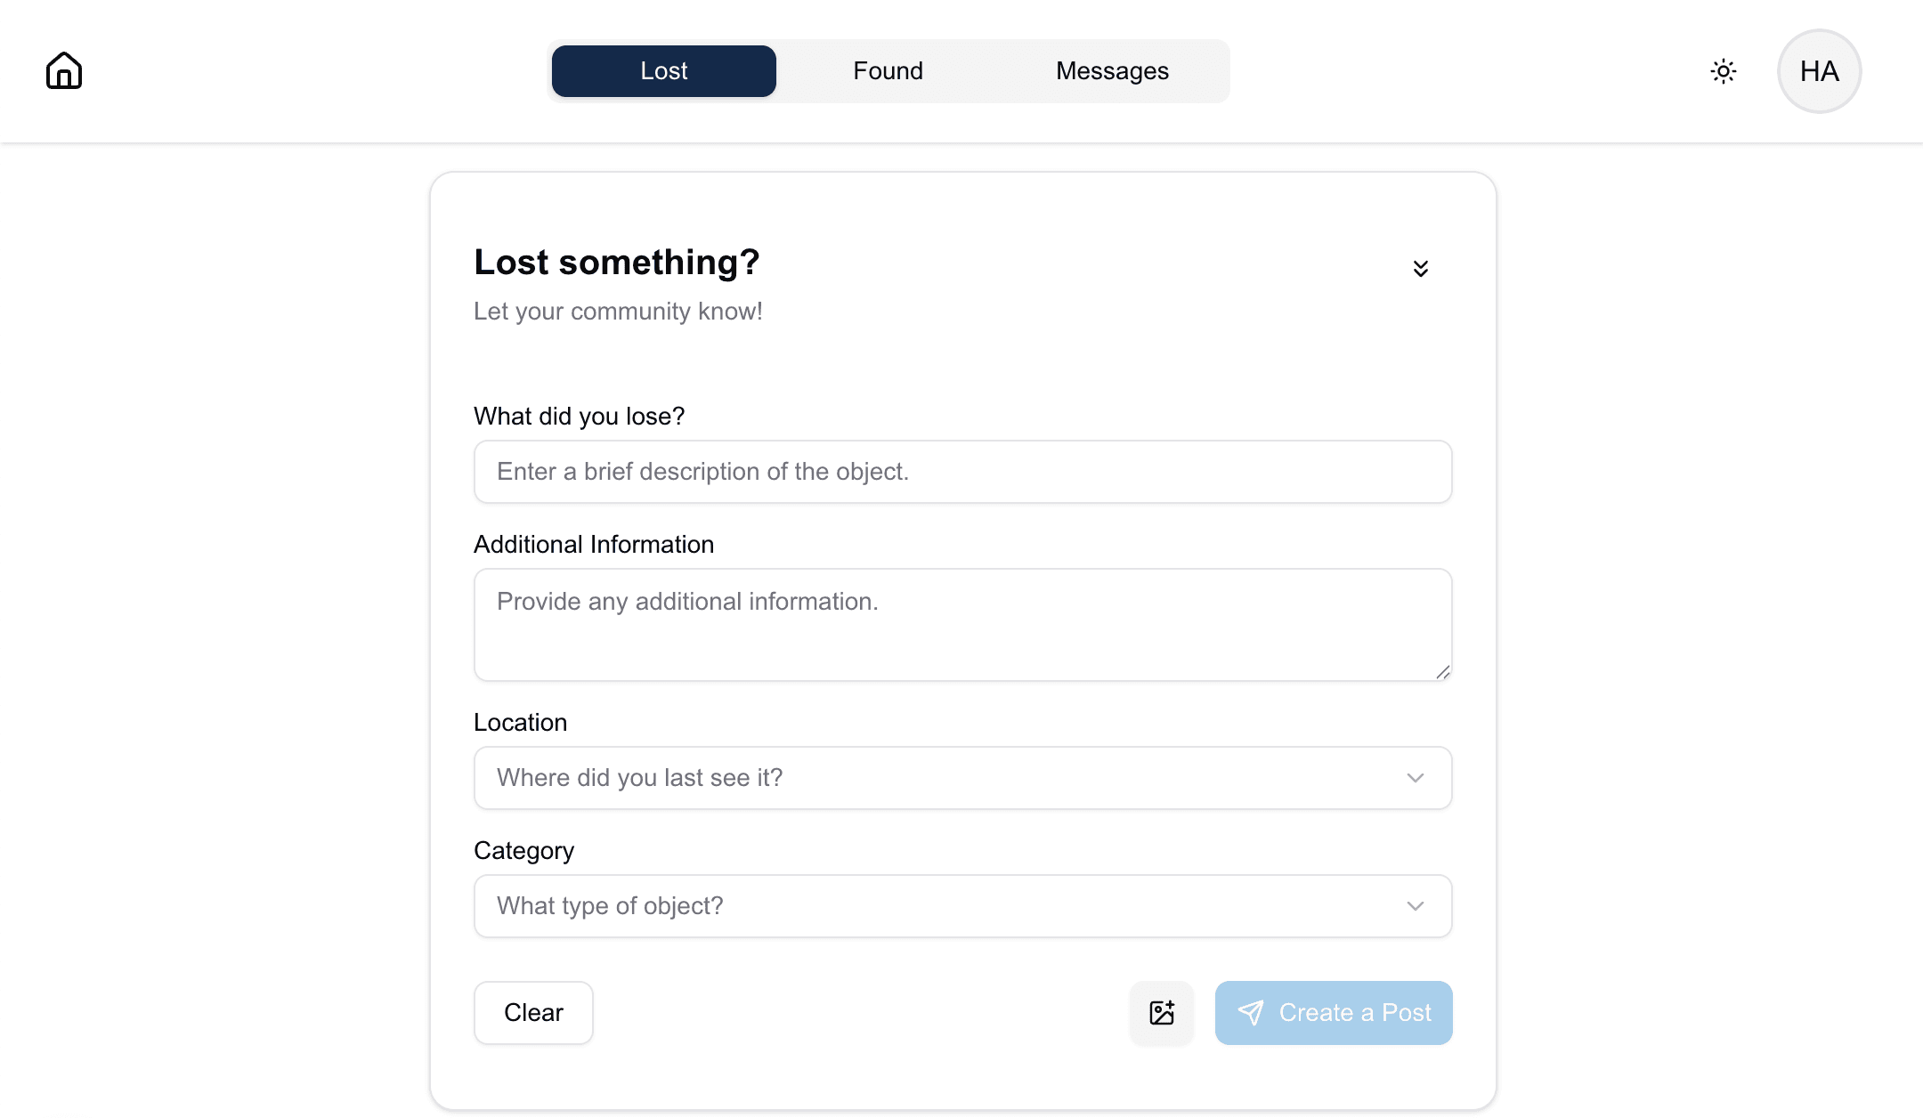Switch to the Lost tab
The image size is (1923, 1118).
coord(664,71)
